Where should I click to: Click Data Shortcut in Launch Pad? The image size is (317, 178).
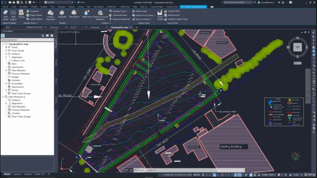coord(172,15)
